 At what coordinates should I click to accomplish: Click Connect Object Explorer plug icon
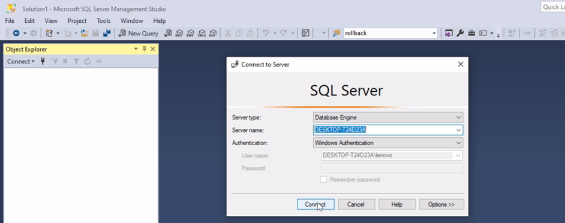coord(43,61)
